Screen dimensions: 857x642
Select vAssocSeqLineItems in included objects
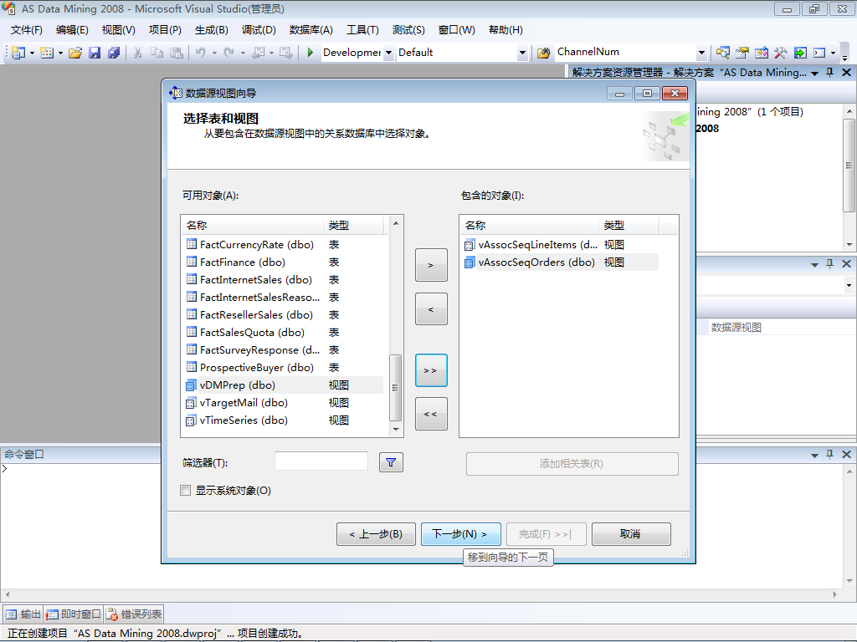[x=561, y=245]
